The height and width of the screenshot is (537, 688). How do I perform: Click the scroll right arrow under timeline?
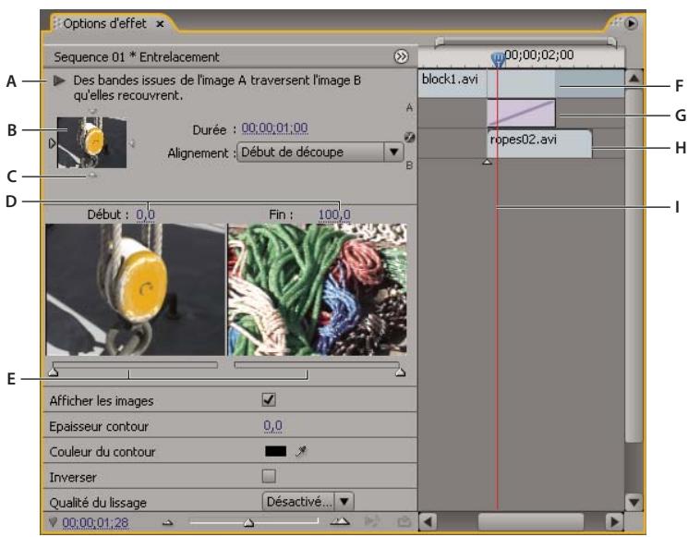click(x=614, y=522)
